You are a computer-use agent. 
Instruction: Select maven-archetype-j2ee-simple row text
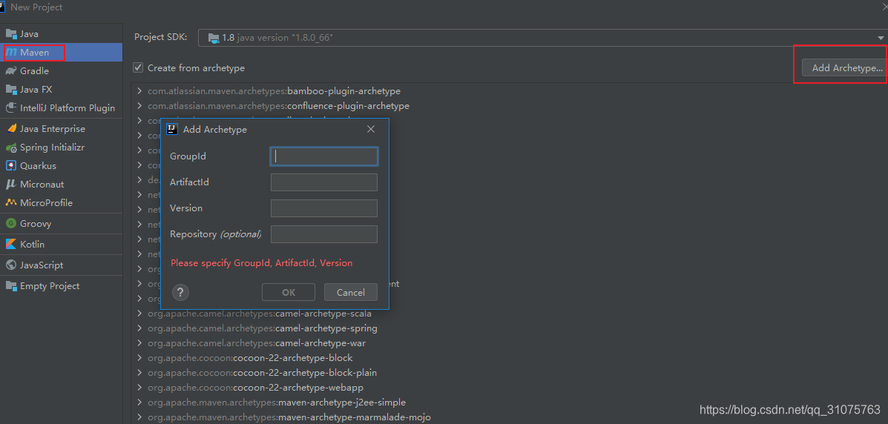(x=277, y=403)
